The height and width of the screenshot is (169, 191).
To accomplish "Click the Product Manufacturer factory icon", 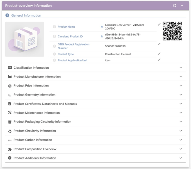I will point(10,76).
